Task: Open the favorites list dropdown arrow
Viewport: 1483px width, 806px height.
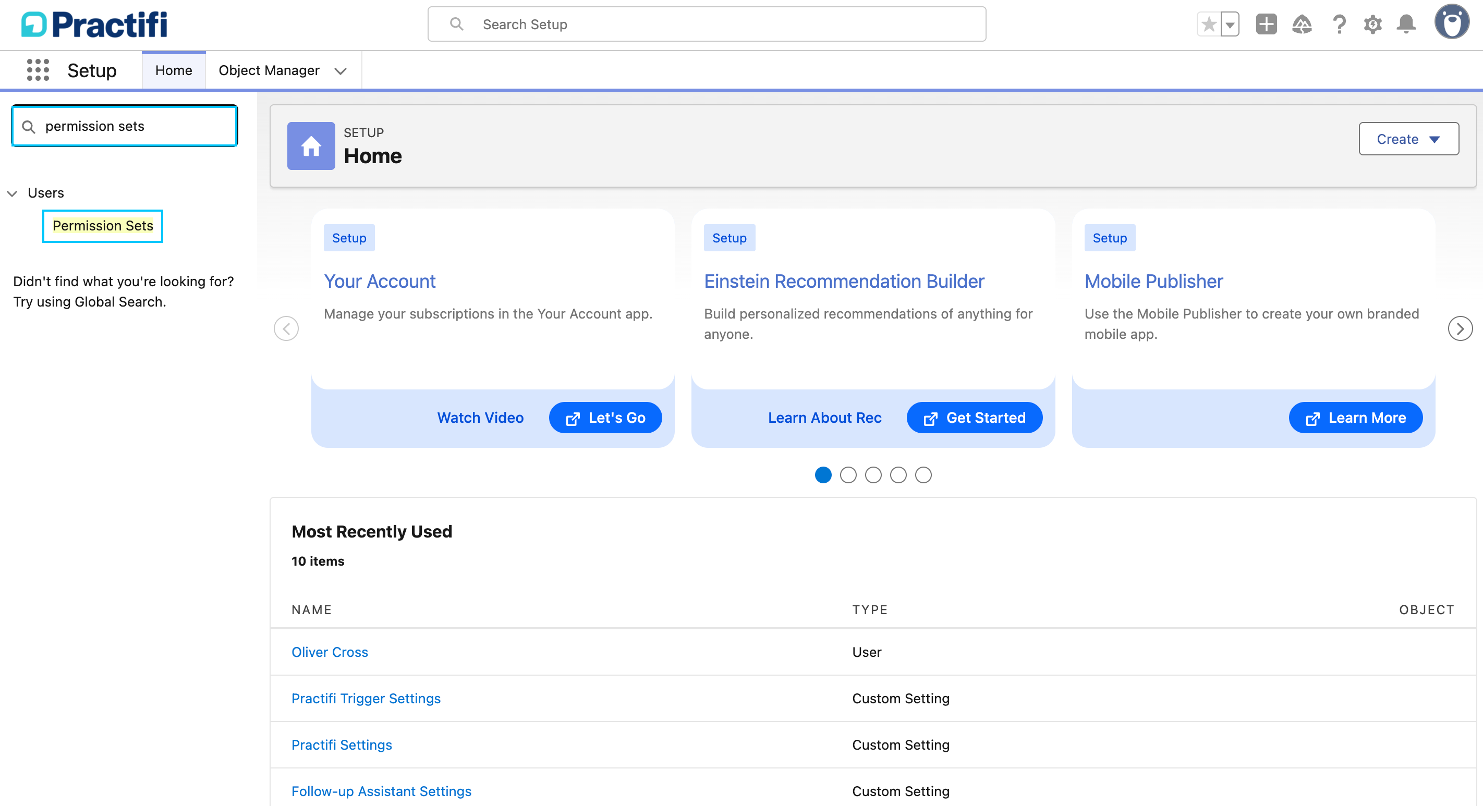Action: pos(1230,24)
